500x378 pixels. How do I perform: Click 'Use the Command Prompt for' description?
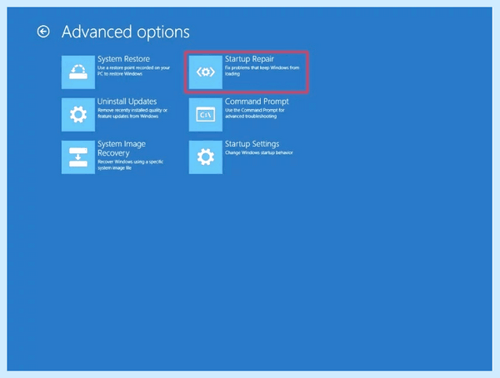(x=255, y=113)
